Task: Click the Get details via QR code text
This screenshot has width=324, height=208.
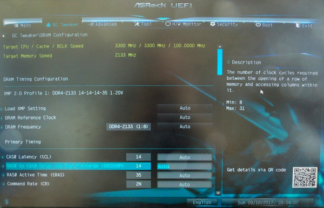Action: (256, 170)
